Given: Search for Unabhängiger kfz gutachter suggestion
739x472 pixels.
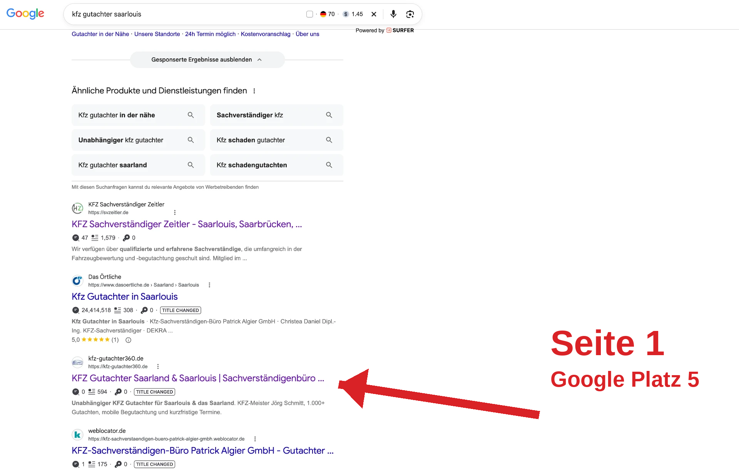Looking at the screenshot, I should pos(138,140).
